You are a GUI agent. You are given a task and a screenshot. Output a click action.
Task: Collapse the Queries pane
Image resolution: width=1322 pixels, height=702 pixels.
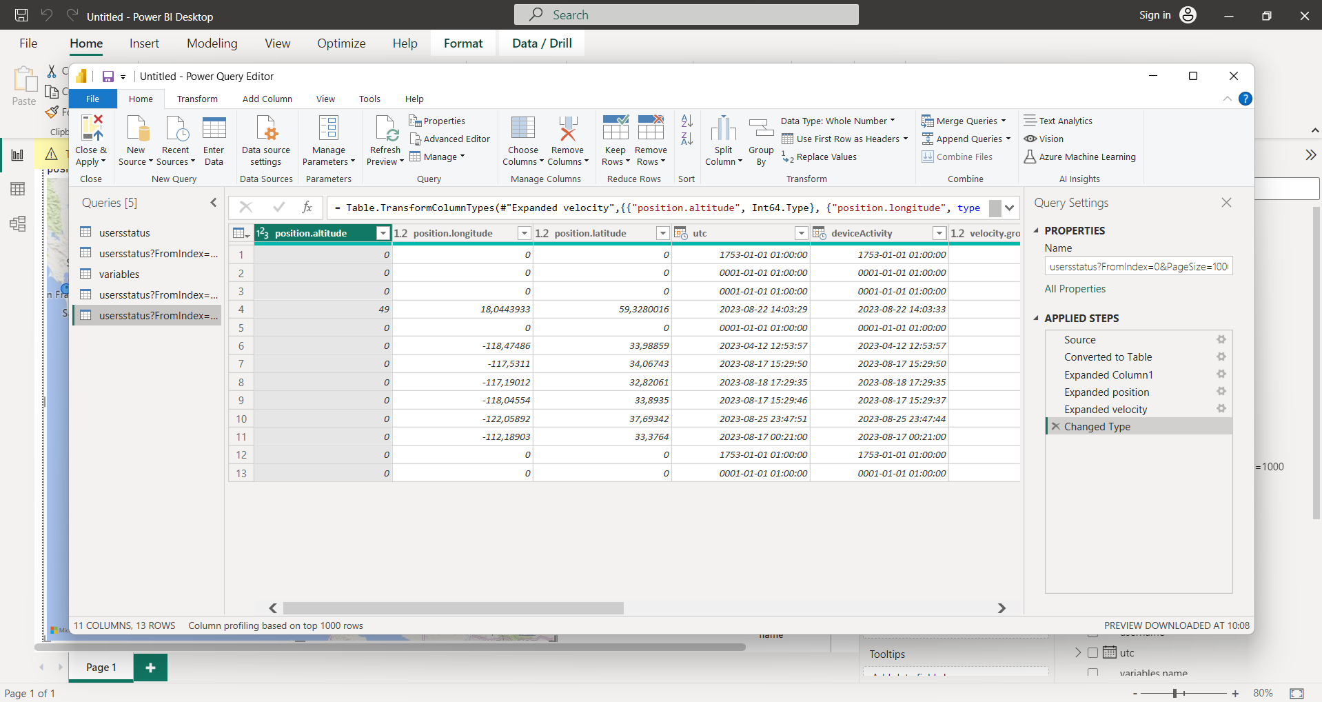(x=214, y=203)
